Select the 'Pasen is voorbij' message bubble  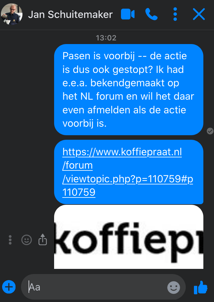coord(129,90)
